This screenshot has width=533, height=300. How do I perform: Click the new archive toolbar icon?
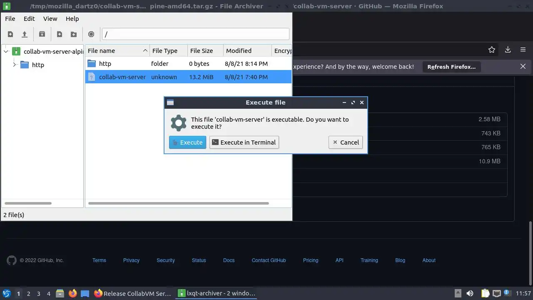point(10,34)
